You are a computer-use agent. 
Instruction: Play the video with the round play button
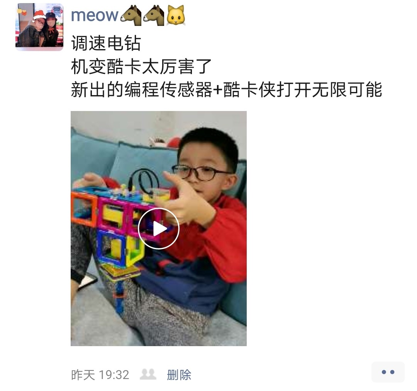click(159, 229)
